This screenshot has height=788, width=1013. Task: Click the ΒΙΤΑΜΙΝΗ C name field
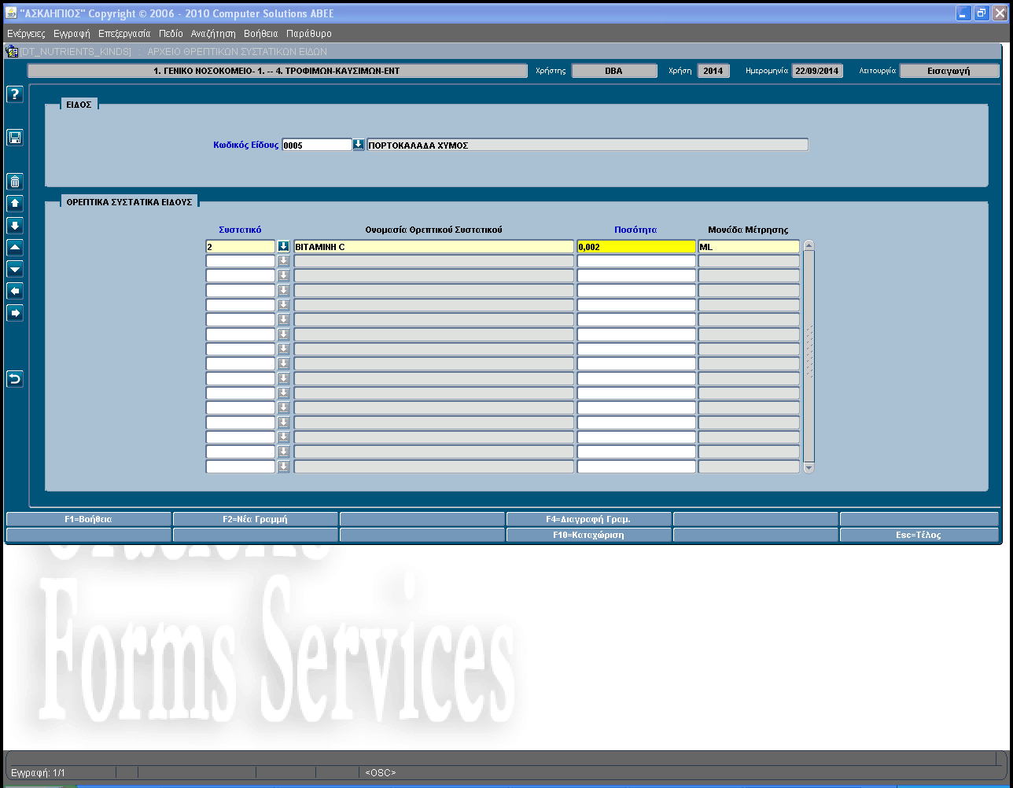click(x=433, y=246)
